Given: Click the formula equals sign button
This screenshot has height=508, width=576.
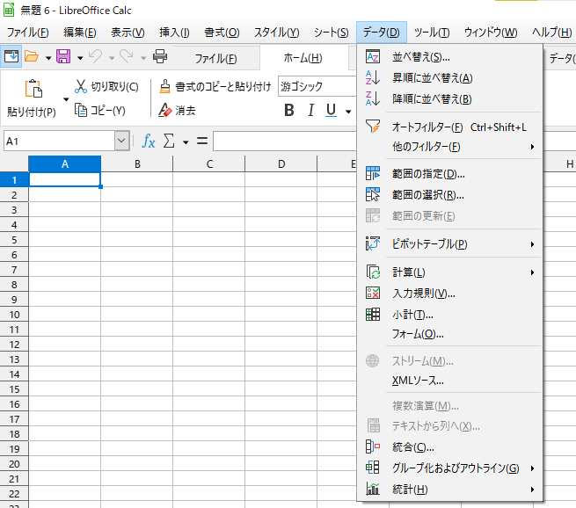Looking at the screenshot, I should point(202,141).
